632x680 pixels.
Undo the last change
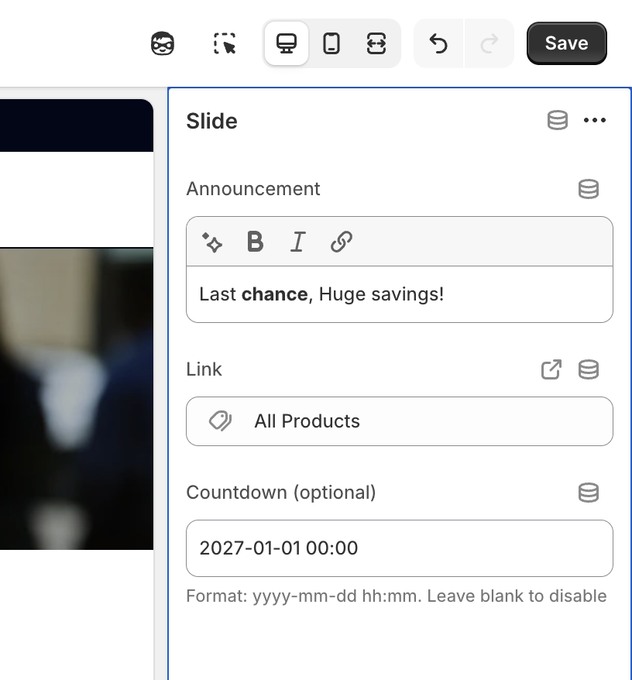coord(438,43)
